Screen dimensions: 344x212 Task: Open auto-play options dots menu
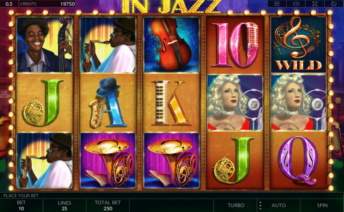260,205
